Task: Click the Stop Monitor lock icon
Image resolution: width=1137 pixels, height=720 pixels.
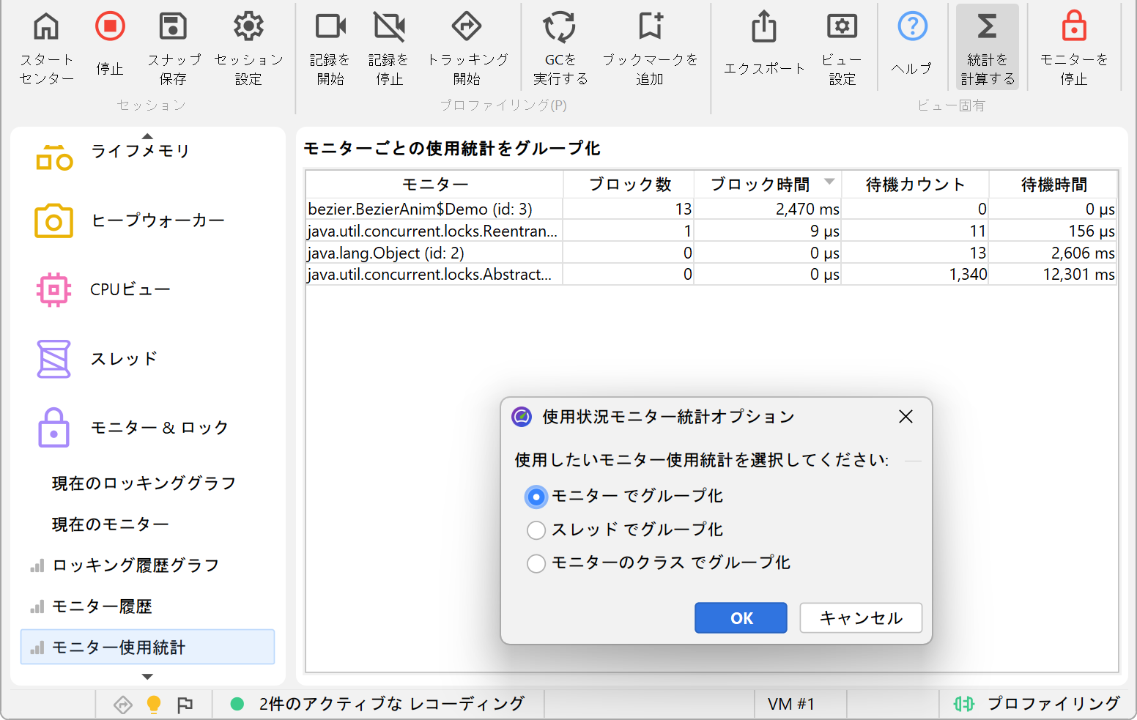Action: [x=1073, y=27]
